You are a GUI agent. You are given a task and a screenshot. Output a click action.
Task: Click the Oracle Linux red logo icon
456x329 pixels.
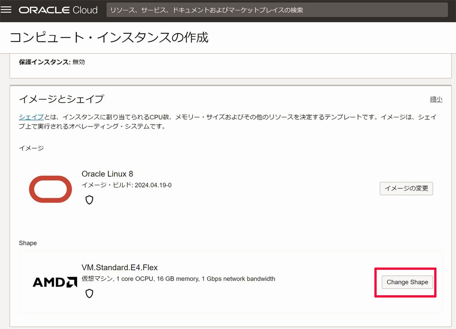pyautogui.click(x=50, y=189)
